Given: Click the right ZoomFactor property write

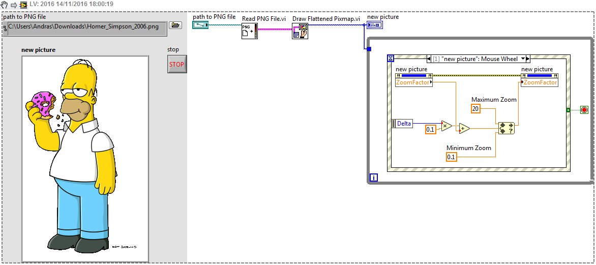Looking at the screenshot, I should 540,82.
